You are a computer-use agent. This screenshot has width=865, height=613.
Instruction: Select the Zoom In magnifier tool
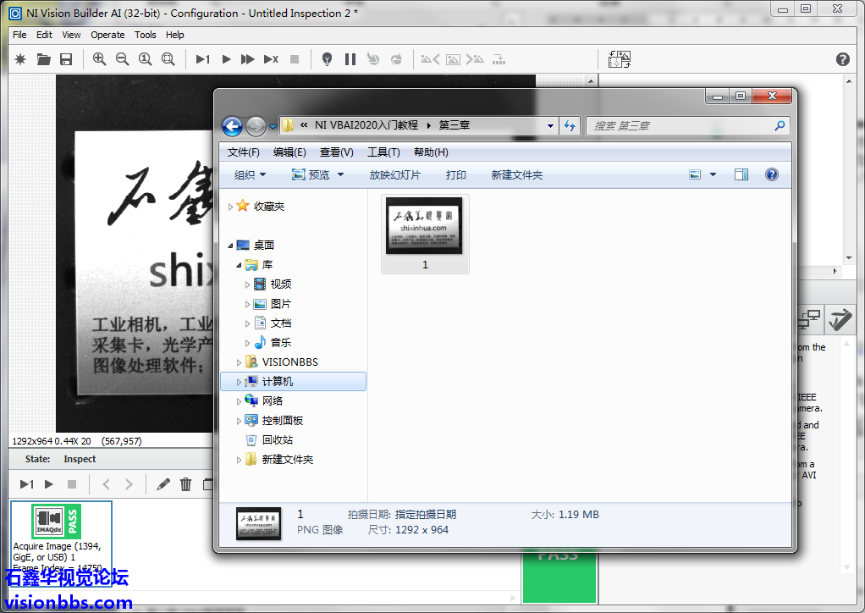click(x=99, y=59)
